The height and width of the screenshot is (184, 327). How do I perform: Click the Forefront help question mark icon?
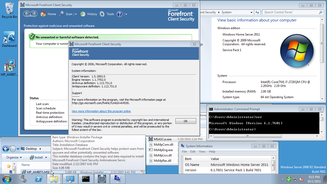coord(120,14)
